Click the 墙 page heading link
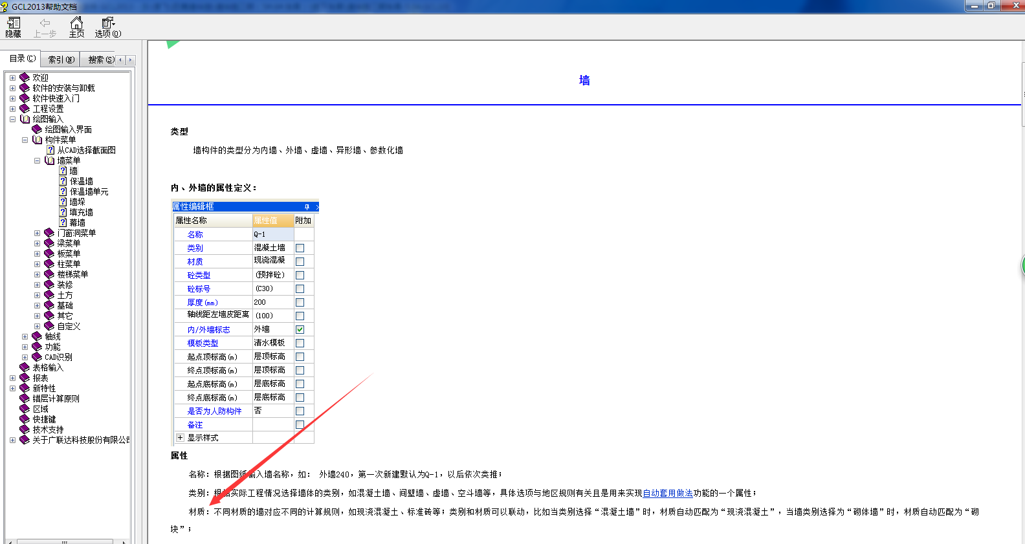This screenshot has height=544, width=1025. click(x=584, y=80)
